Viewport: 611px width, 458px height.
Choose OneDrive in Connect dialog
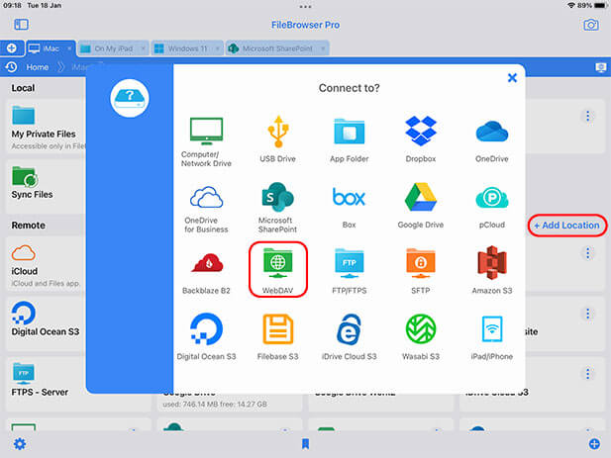(492, 140)
